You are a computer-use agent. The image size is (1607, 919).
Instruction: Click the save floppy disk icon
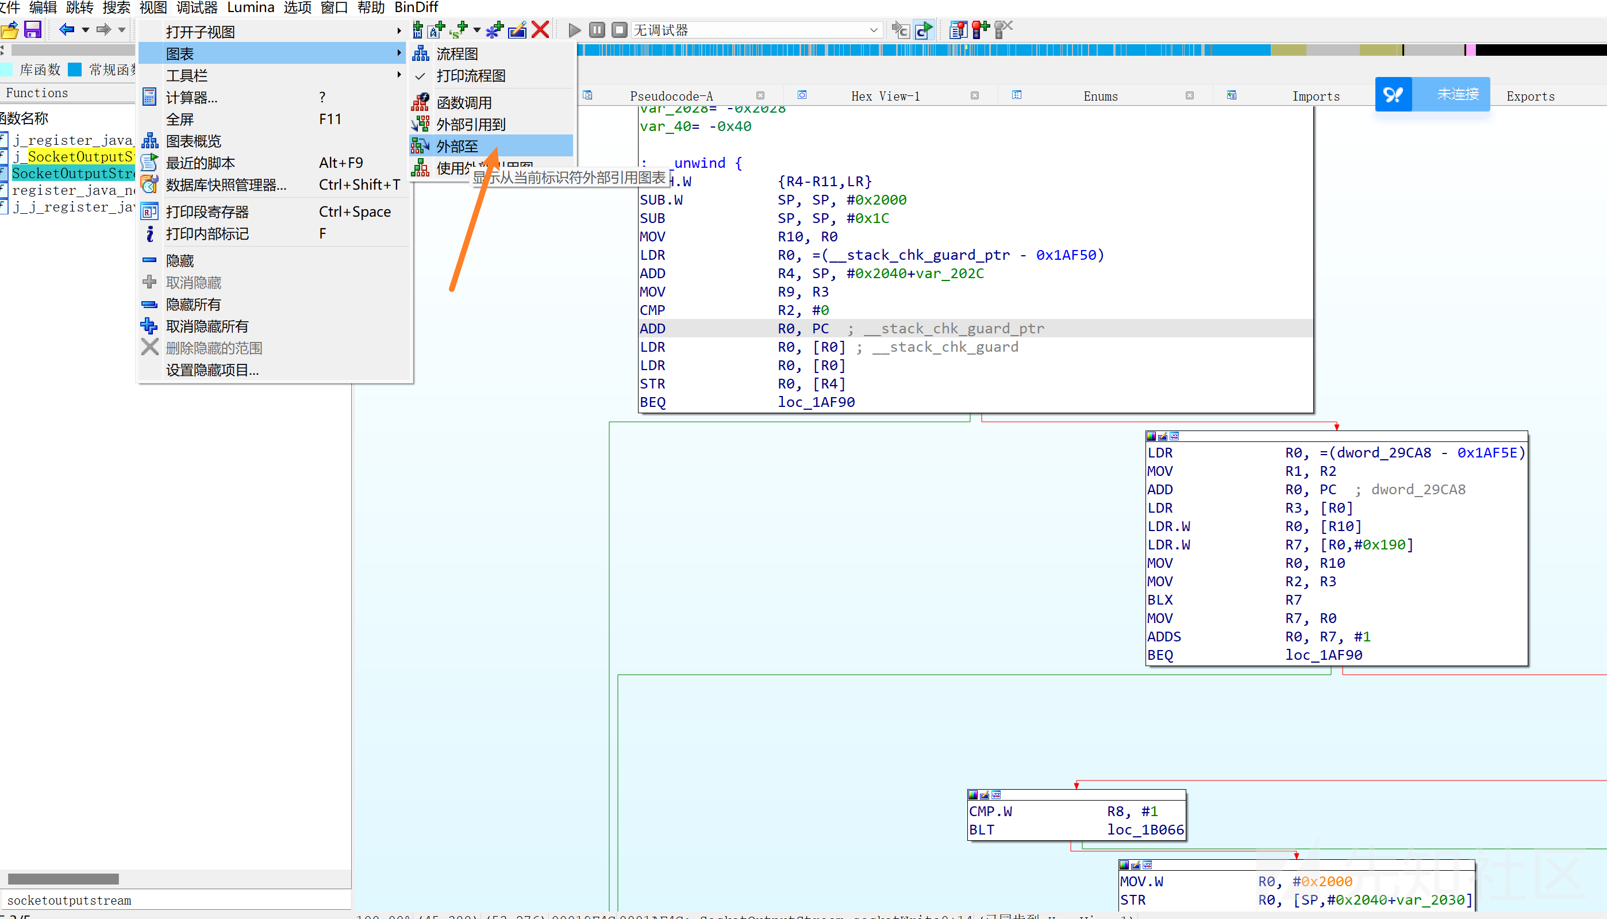click(x=32, y=30)
